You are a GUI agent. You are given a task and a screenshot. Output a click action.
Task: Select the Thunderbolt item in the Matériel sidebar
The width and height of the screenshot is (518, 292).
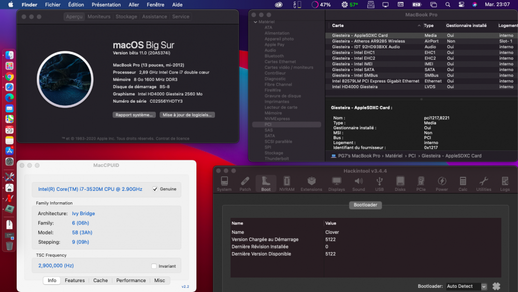pos(277,159)
